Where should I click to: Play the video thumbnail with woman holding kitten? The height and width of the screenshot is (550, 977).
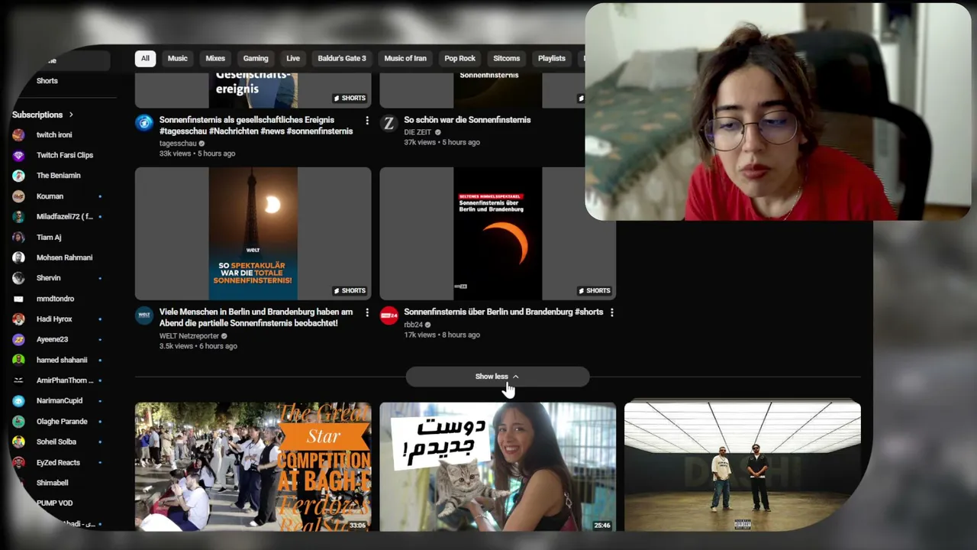[498, 467]
